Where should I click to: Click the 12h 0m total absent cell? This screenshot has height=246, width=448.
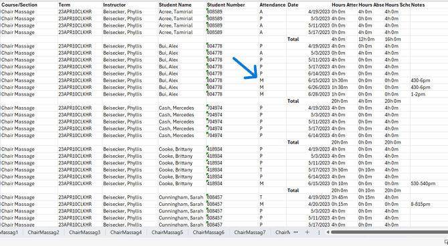(x=371, y=39)
